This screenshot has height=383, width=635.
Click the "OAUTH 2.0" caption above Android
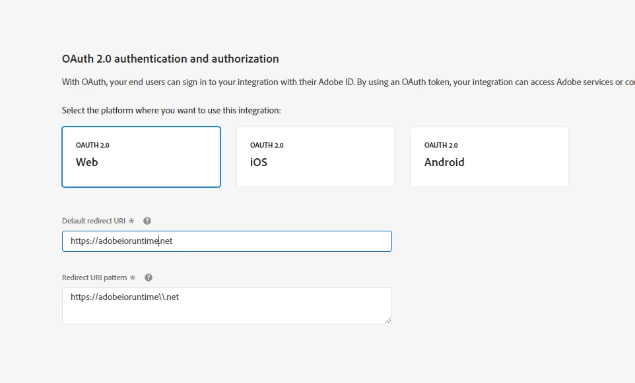click(441, 145)
